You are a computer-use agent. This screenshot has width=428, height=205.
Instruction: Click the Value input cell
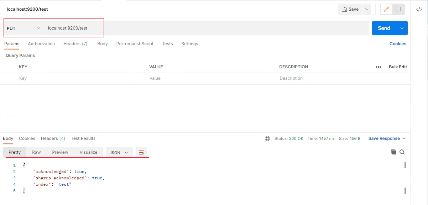point(211,78)
